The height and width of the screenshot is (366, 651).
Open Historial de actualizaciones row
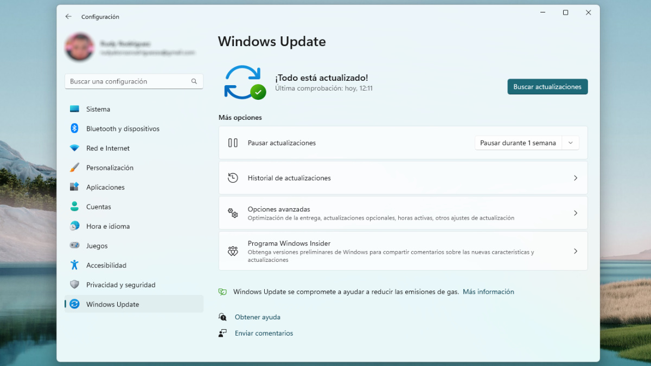(x=403, y=178)
